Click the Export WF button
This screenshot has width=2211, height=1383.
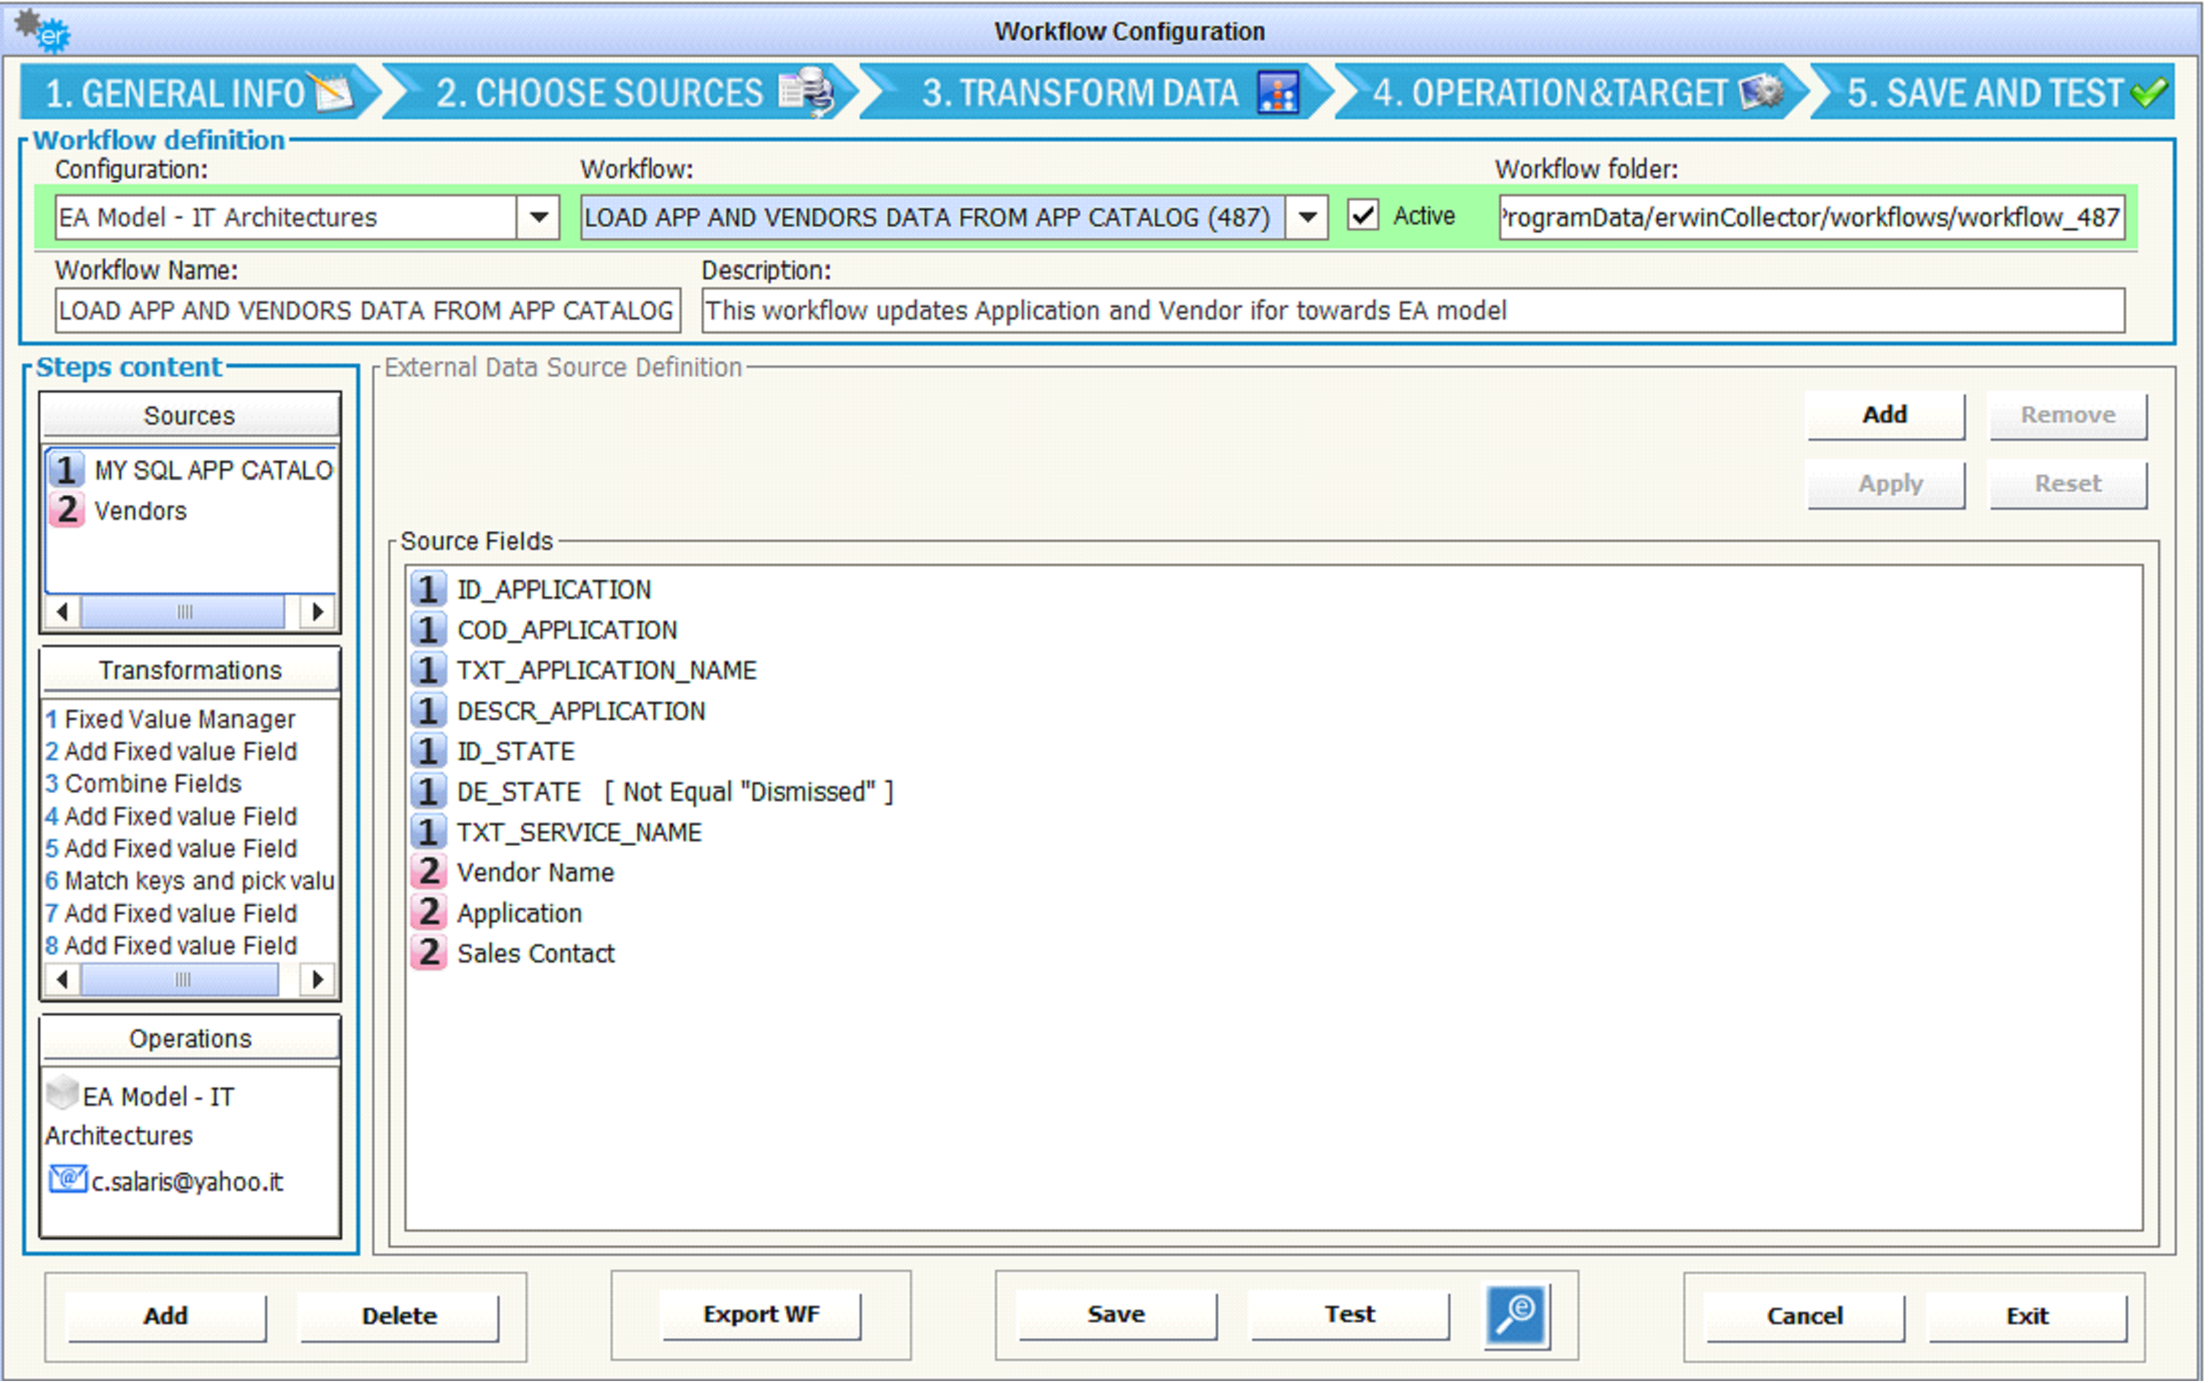(x=761, y=1315)
